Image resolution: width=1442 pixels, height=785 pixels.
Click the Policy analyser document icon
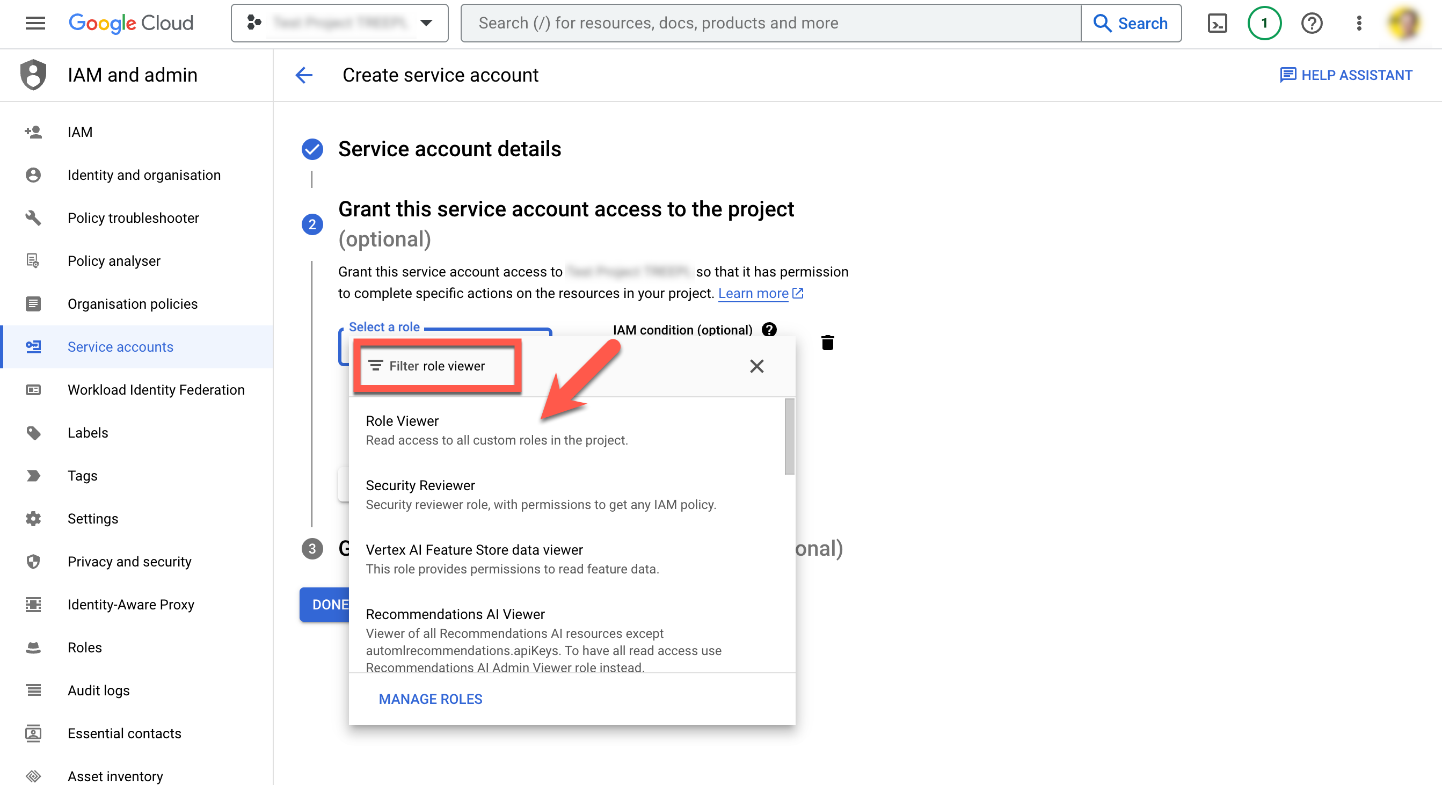(x=33, y=261)
